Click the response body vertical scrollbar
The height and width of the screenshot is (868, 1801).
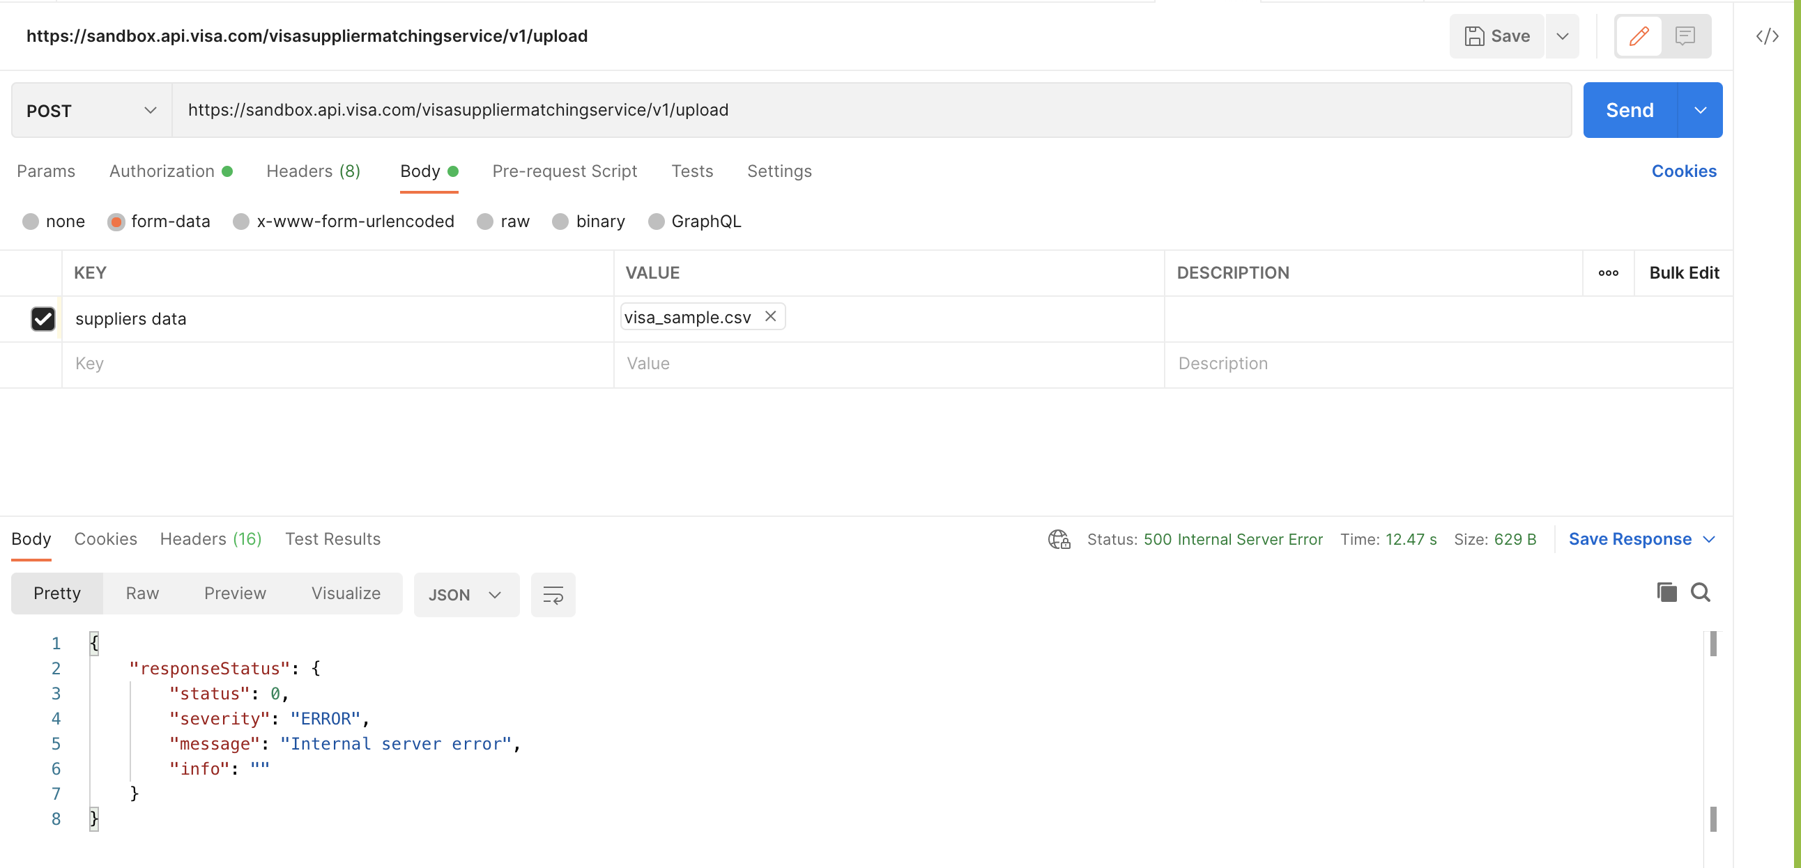point(1712,731)
